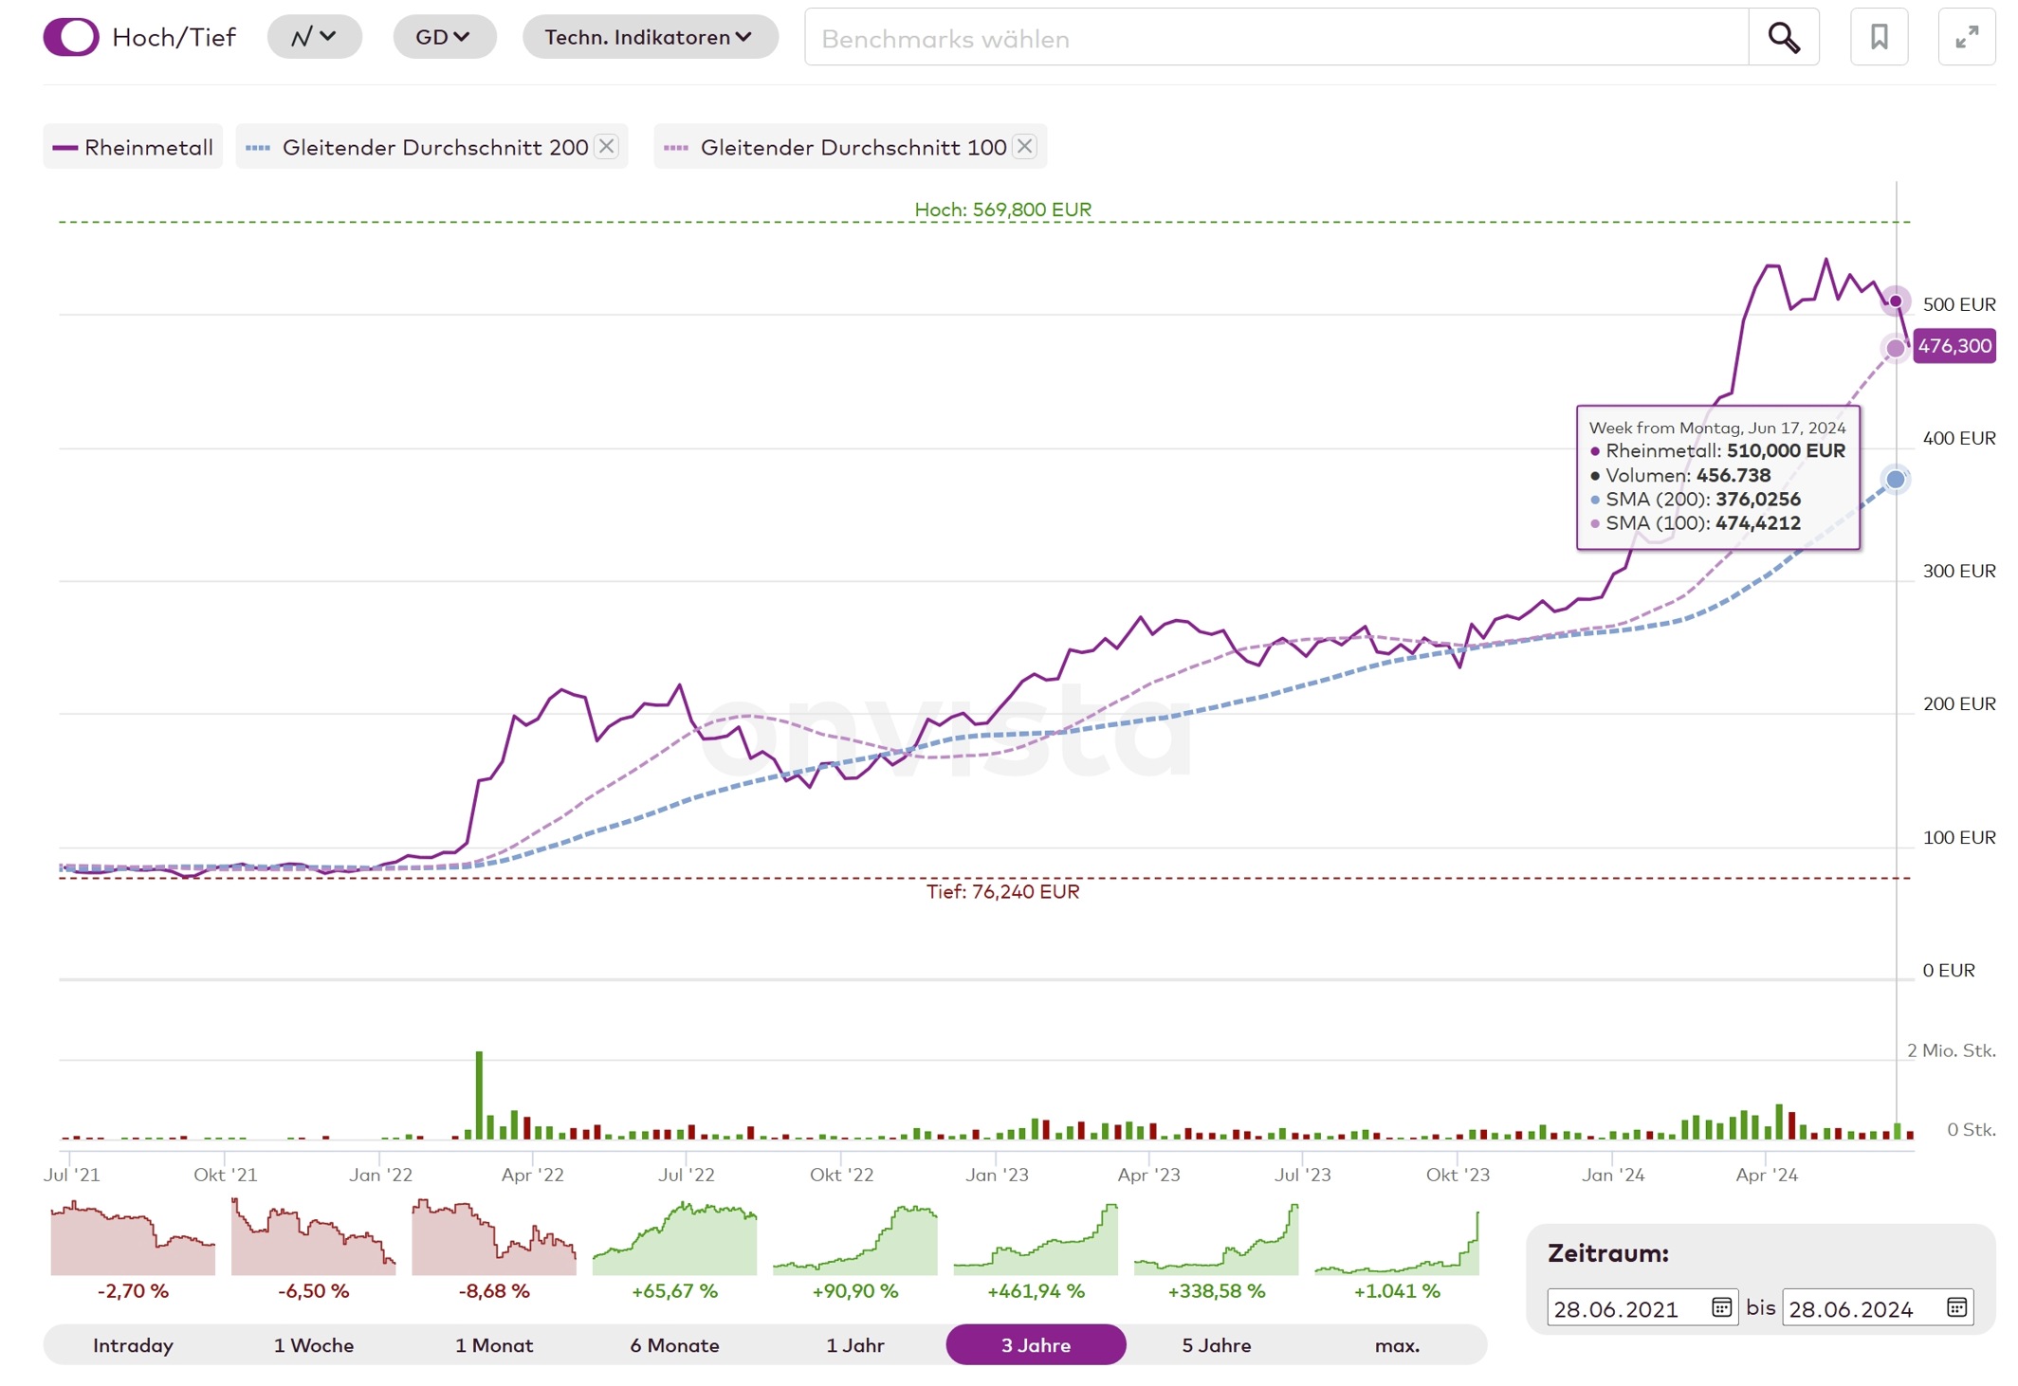Click the Rheinmetall legend entry
This screenshot has height=1386, width=2018.
133,147
